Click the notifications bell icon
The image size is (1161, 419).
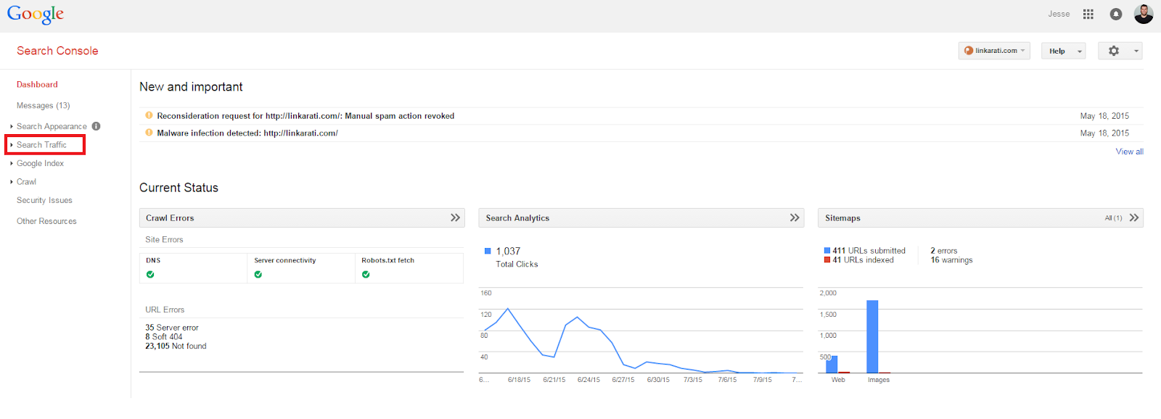[x=1116, y=14]
